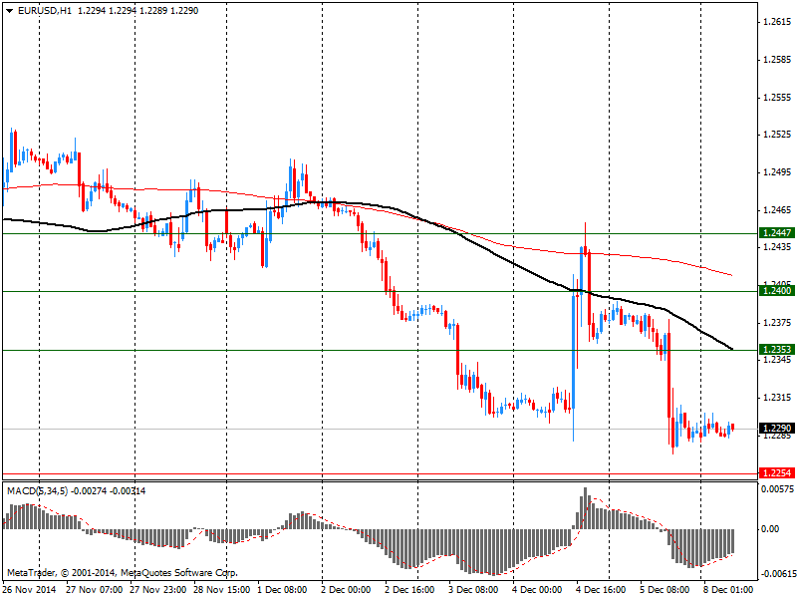Click the 4 Dec 16:00 time label
797x598 pixels.
601,590
